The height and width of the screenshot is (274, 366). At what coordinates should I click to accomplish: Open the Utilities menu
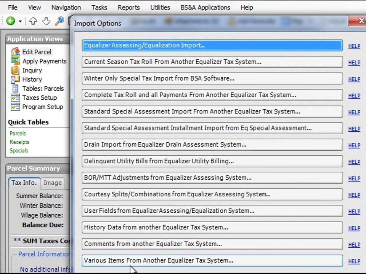tap(160, 8)
